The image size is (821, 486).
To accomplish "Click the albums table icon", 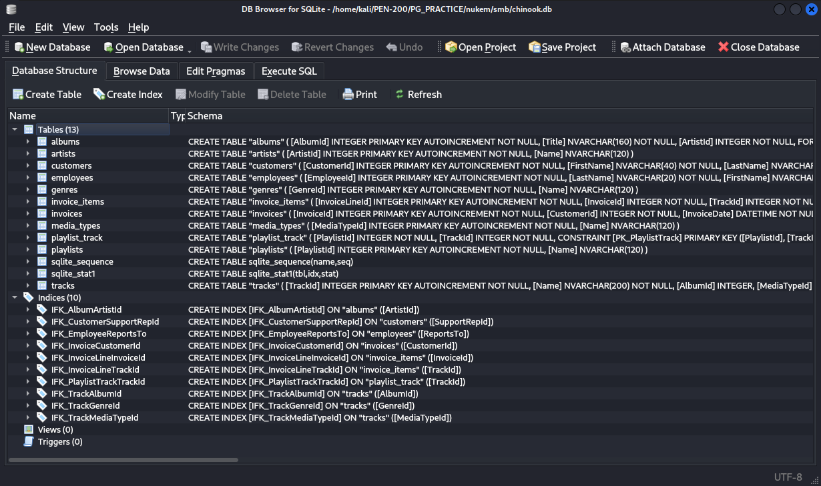I will (41, 141).
